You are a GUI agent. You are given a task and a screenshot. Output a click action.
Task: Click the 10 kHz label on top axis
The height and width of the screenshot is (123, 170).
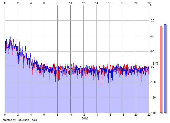click(70, 3)
